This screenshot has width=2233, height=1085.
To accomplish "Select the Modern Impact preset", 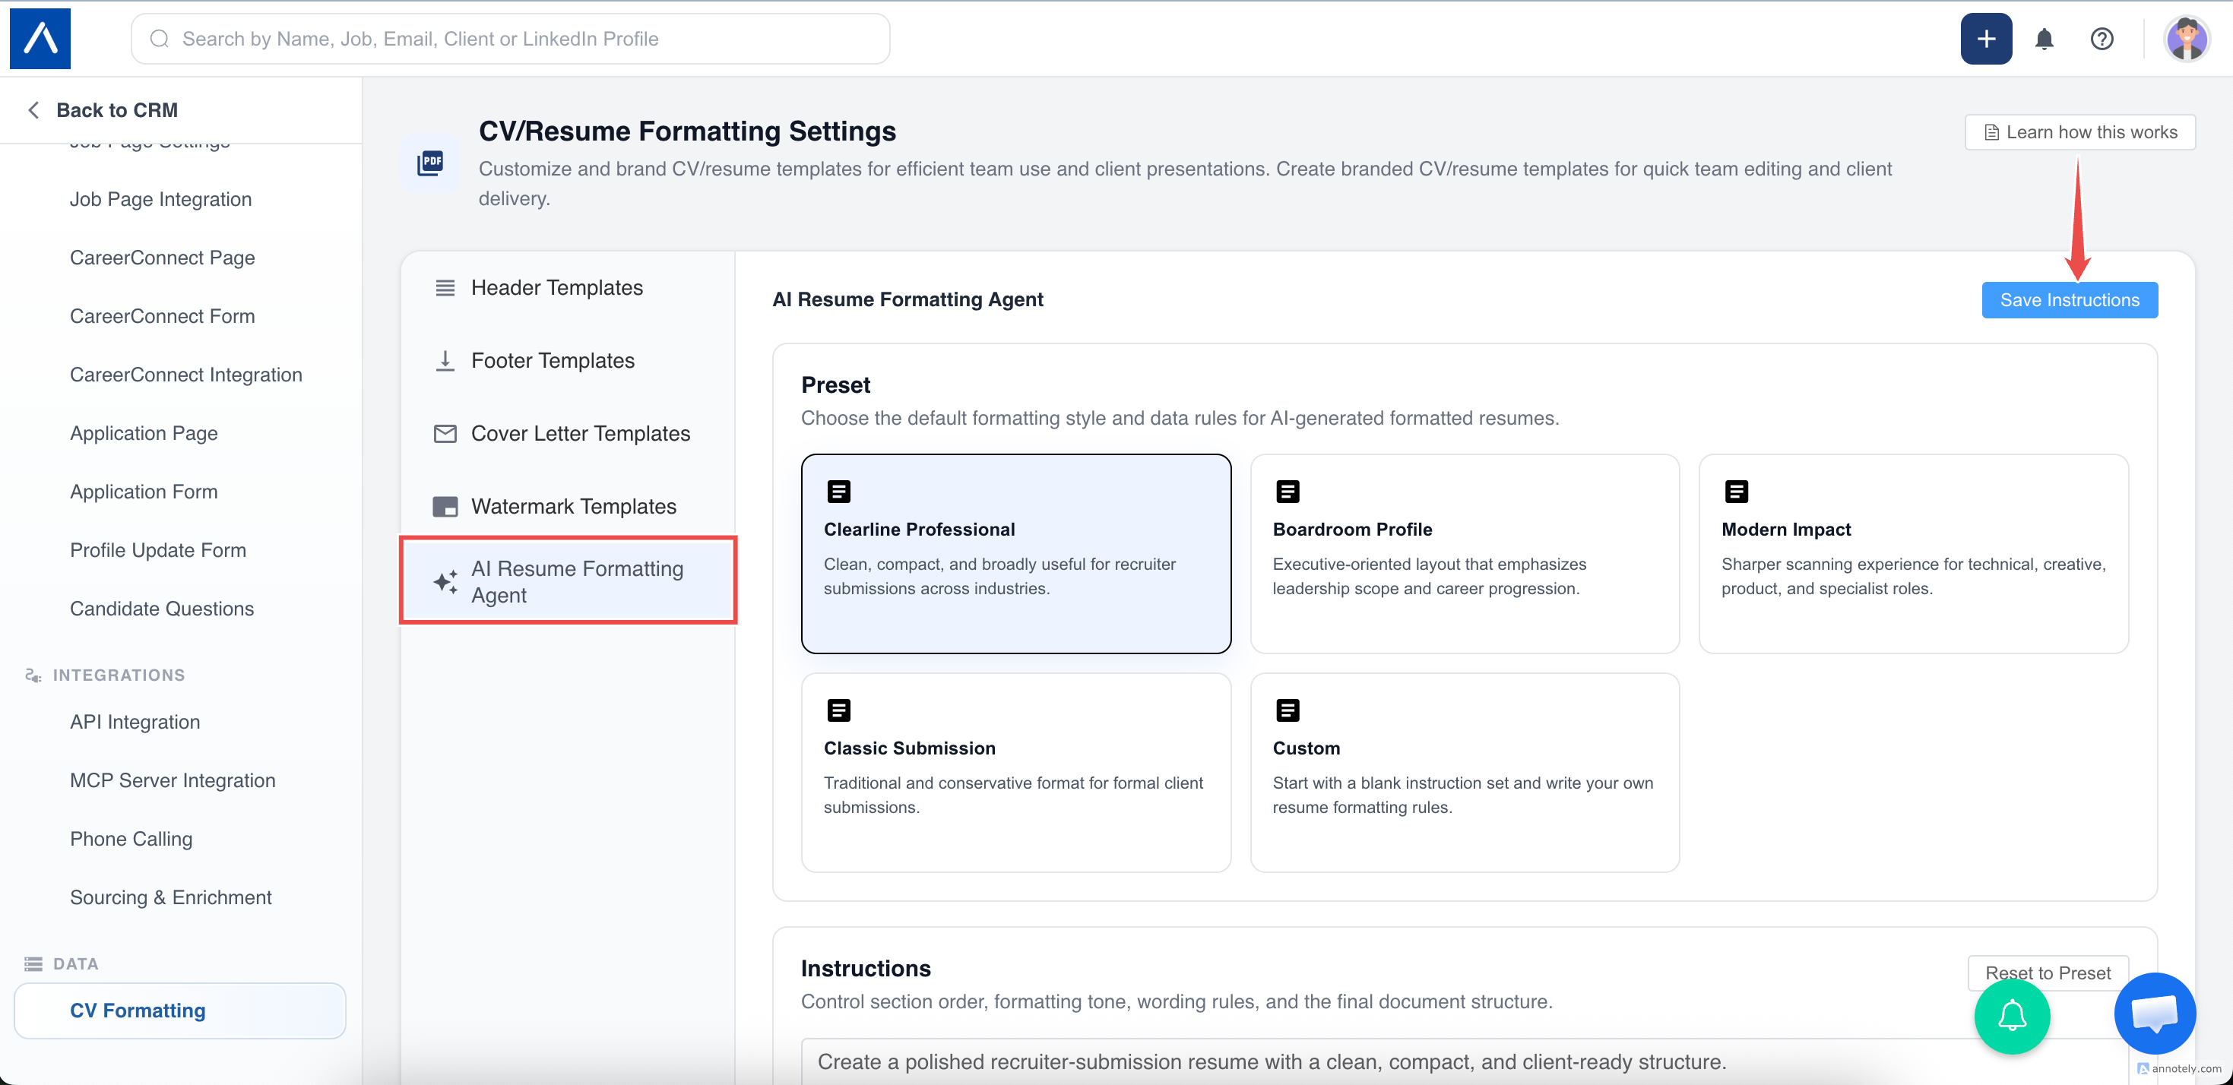I will click(x=1913, y=554).
